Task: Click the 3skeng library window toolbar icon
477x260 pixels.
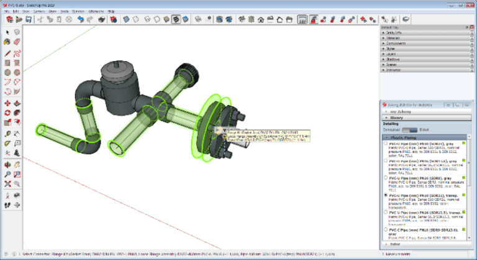Action: click(x=302, y=19)
